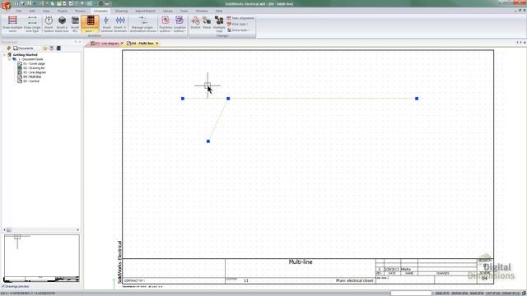The height and width of the screenshot is (296, 527).
Task: Open the Wire style dropdown
Action: [x=238, y=24]
